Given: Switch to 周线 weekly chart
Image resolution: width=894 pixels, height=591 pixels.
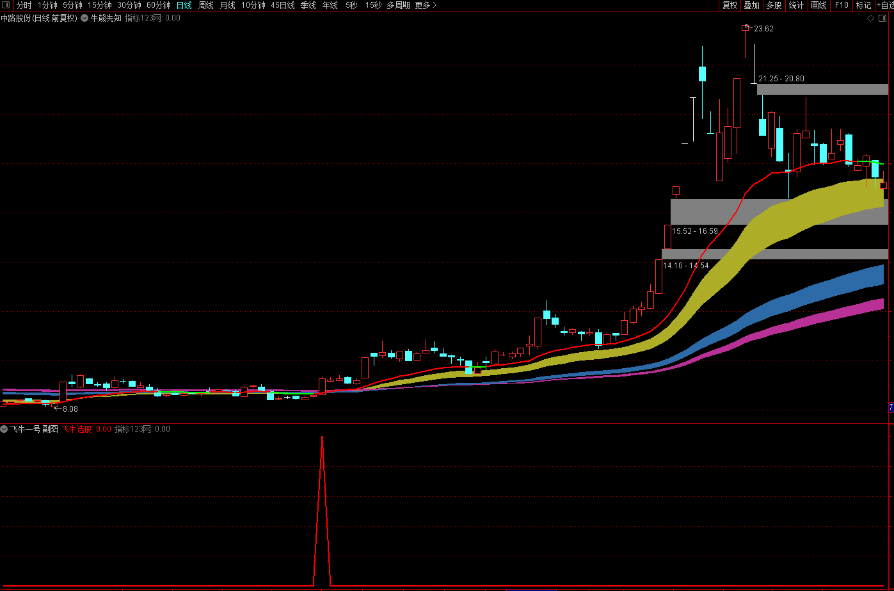Looking at the screenshot, I should pyautogui.click(x=206, y=5).
